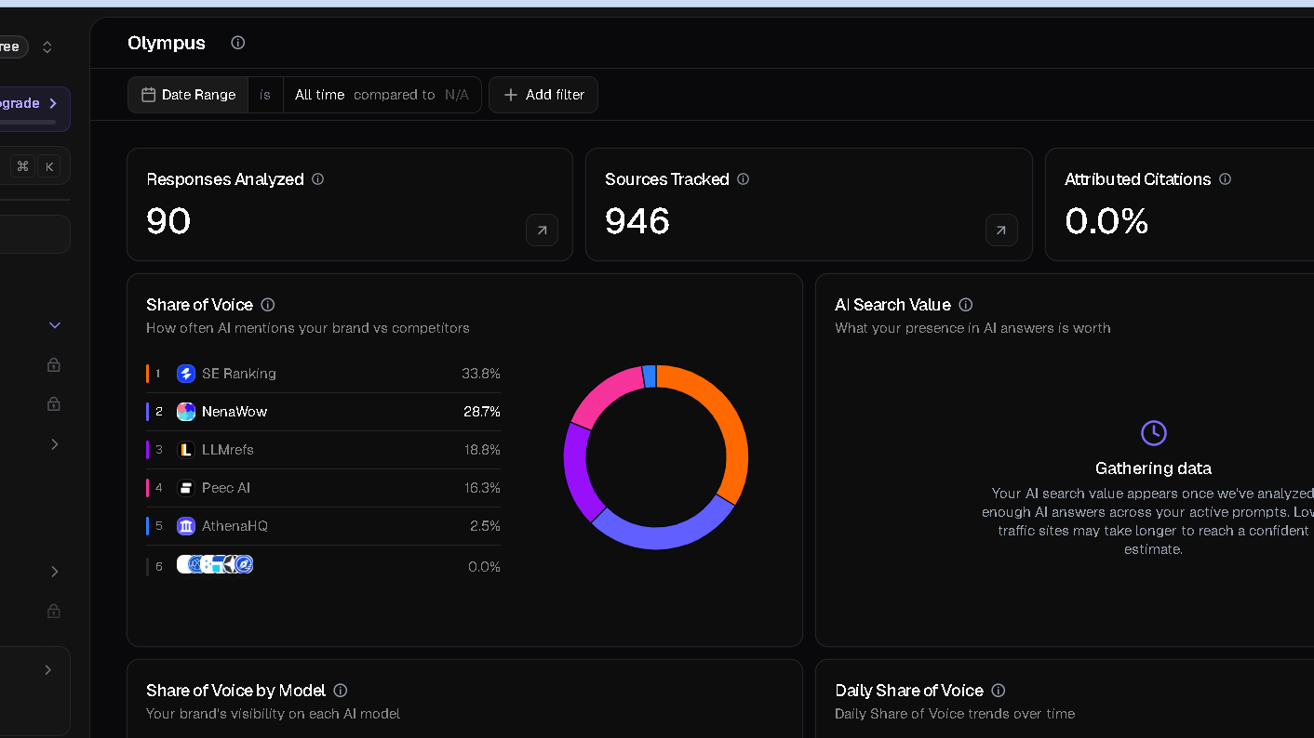Click the SE Ranking logo icon
This screenshot has height=738, width=1314.
[186, 374]
